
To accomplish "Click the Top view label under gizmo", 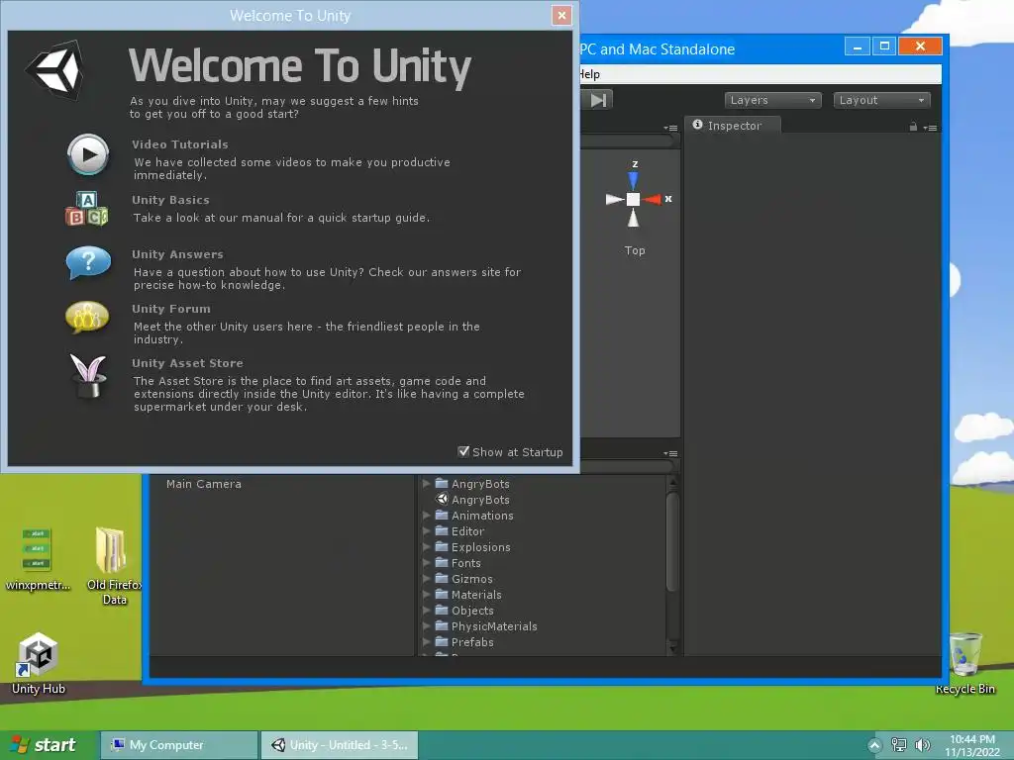I will [x=635, y=250].
